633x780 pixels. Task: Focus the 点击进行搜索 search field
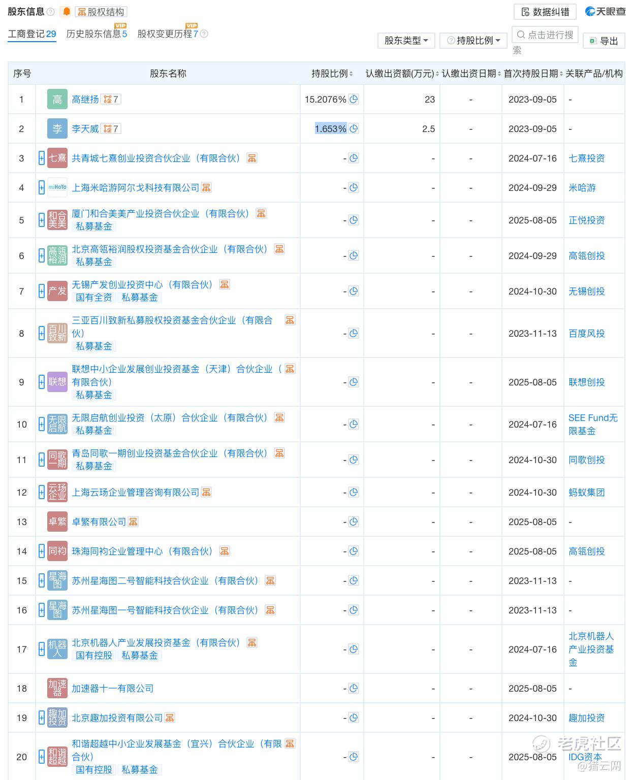tap(545, 35)
